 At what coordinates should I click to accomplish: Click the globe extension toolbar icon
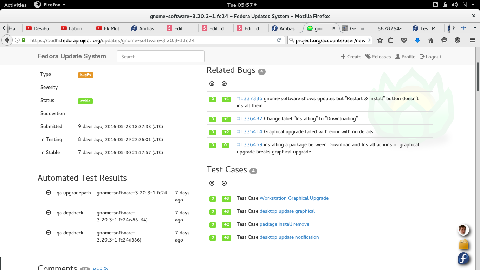[458, 40]
